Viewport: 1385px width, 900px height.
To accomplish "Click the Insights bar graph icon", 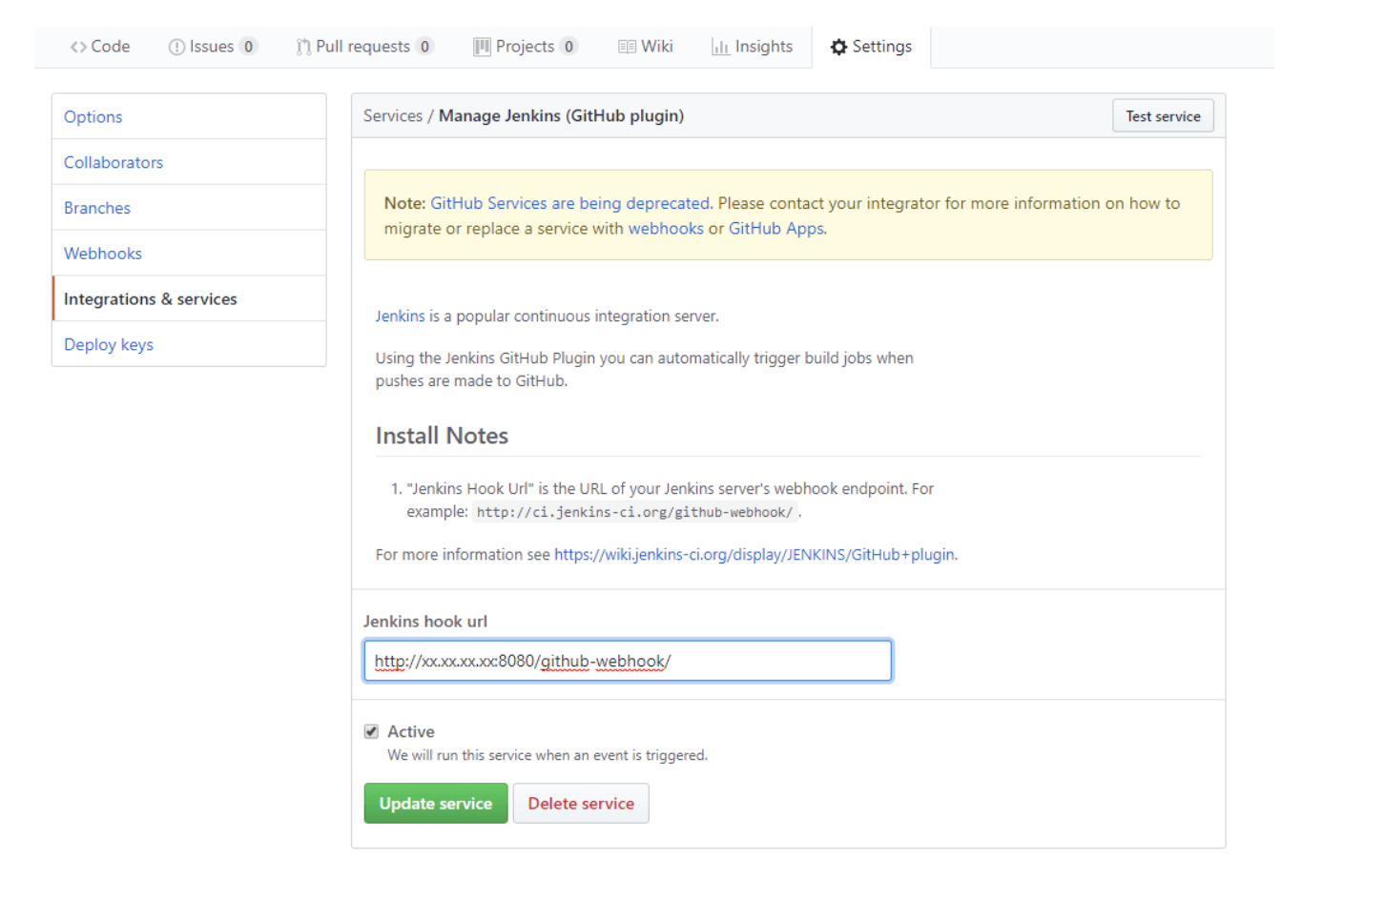I will (720, 47).
